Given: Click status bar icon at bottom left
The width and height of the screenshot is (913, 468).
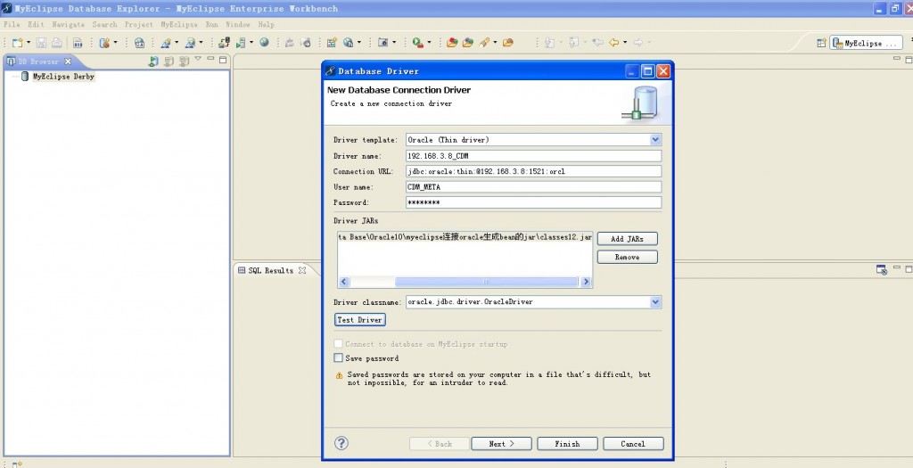Looking at the screenshot, I should coord(16,464).
